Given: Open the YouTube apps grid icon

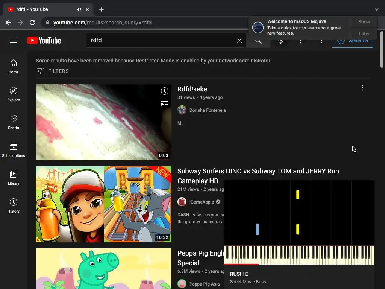Looking at the screenshot, I should (303, 41).
